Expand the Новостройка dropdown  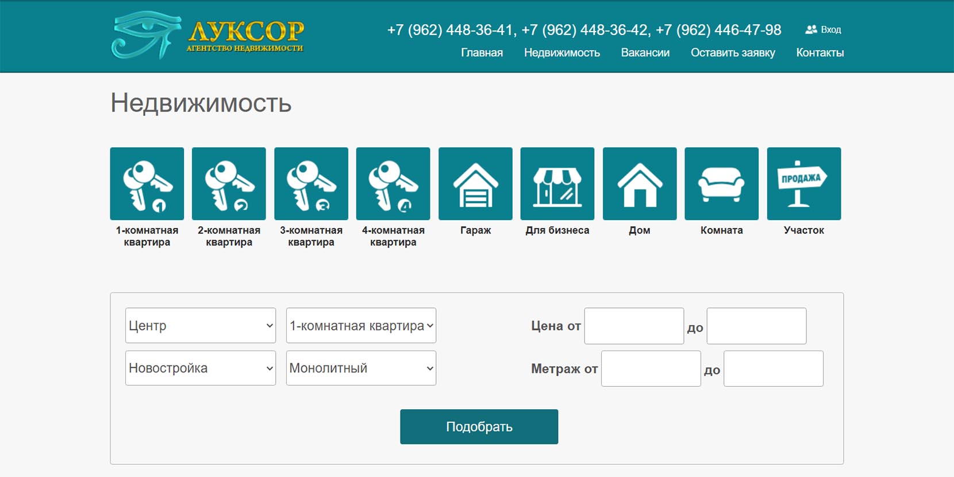201,368
